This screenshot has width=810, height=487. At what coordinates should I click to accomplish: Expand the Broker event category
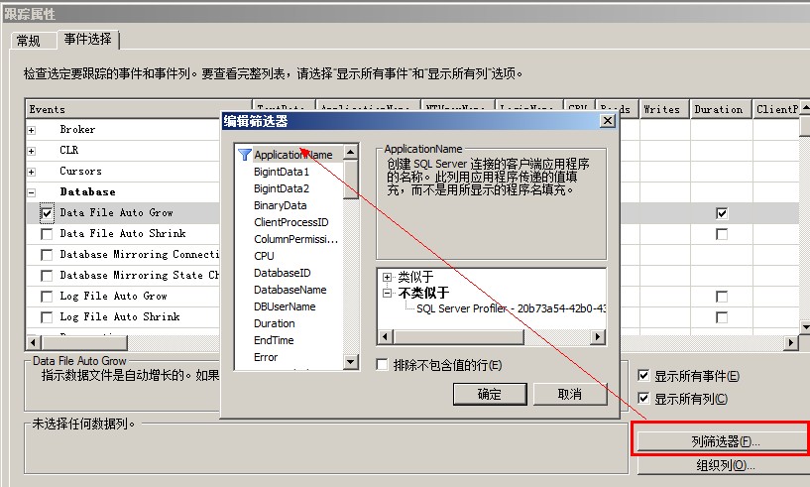pos(32,130)
